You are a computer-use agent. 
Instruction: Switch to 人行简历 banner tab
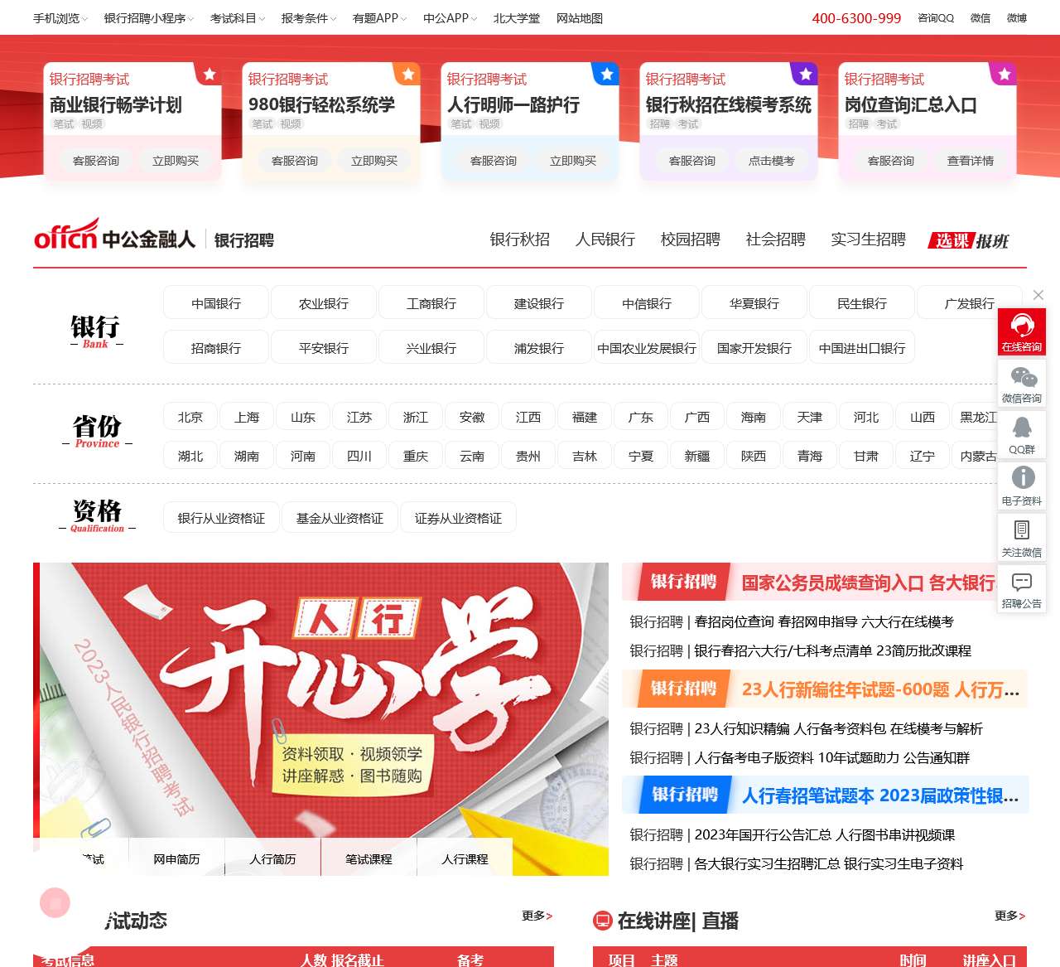coord(272,859)
